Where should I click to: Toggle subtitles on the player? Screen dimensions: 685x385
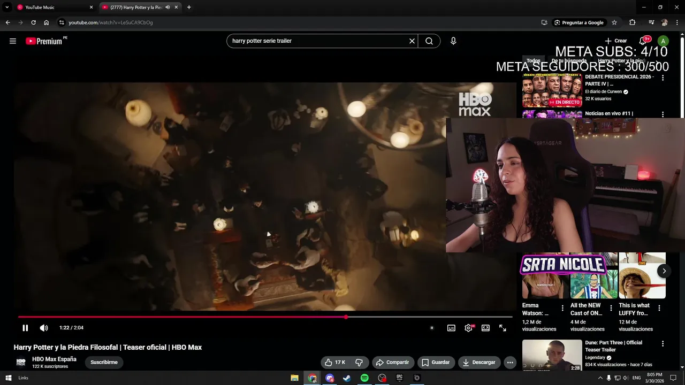(x=451, y=328)
